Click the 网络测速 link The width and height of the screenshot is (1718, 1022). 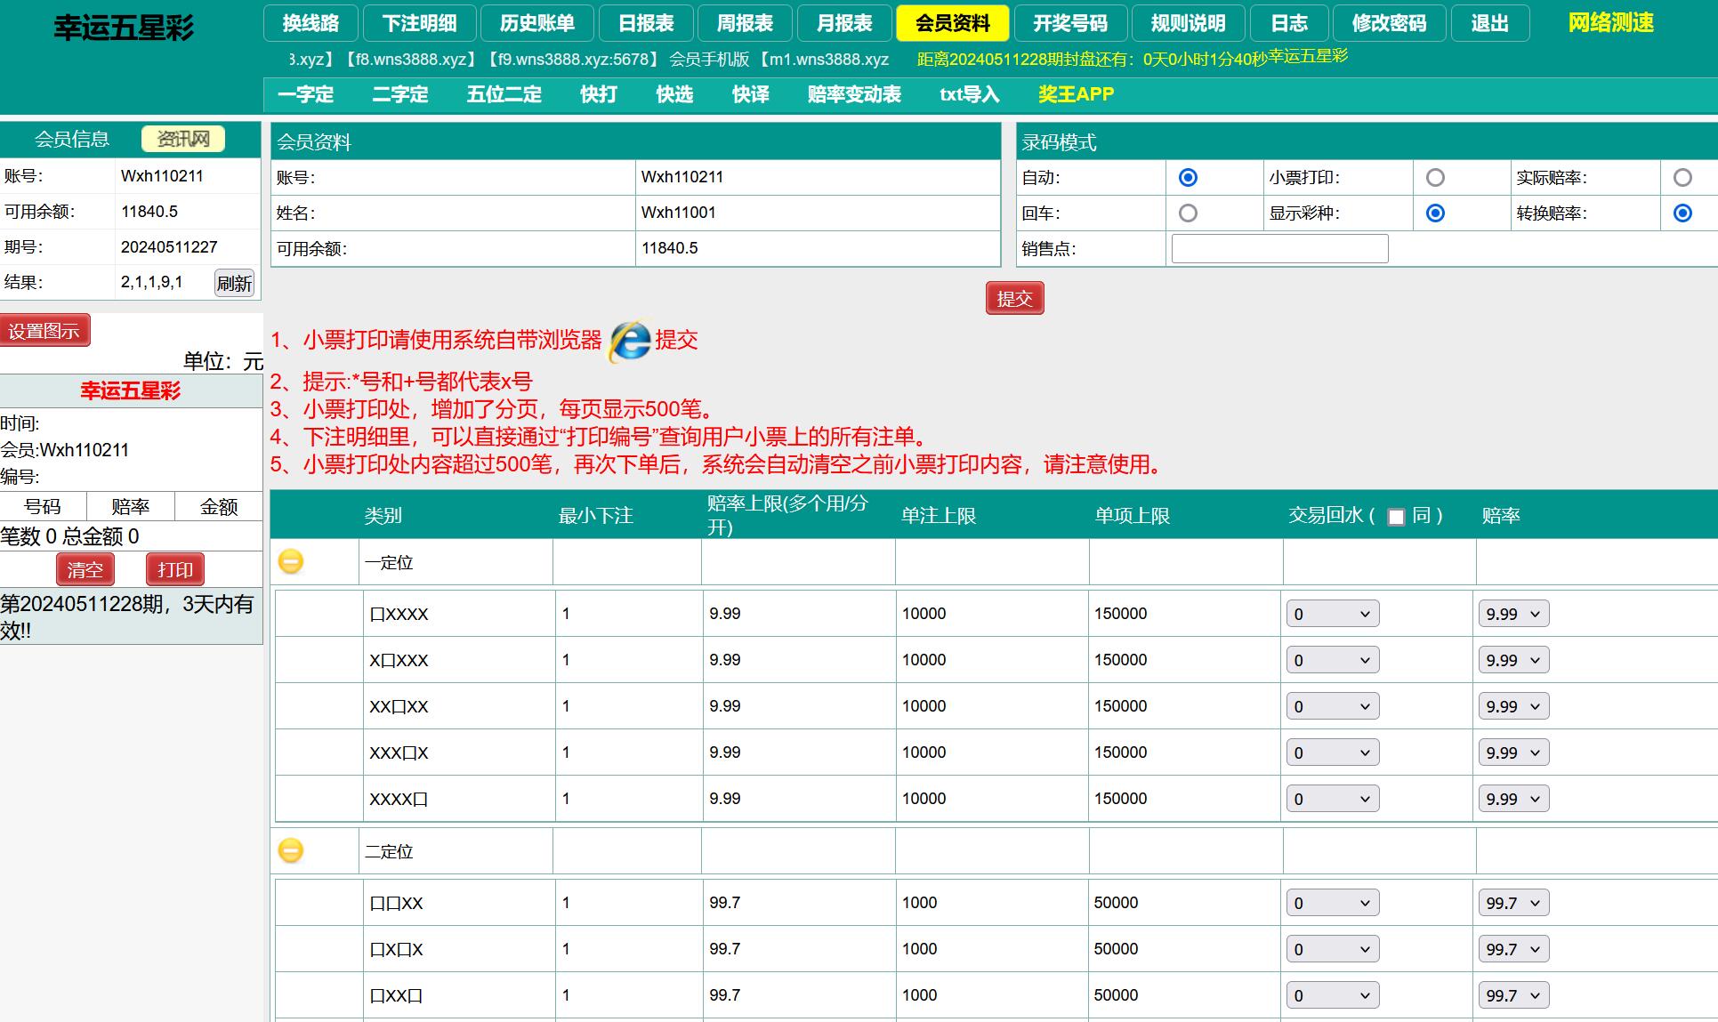click(x=1609, y=23)
